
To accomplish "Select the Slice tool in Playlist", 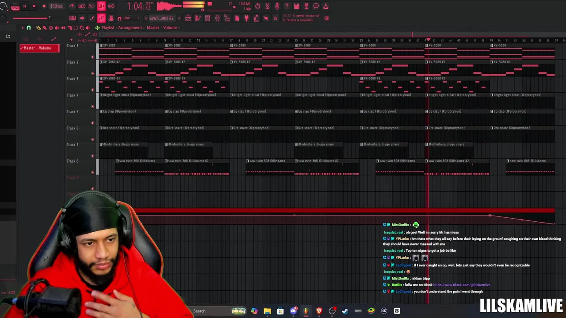I will (69, 27).
